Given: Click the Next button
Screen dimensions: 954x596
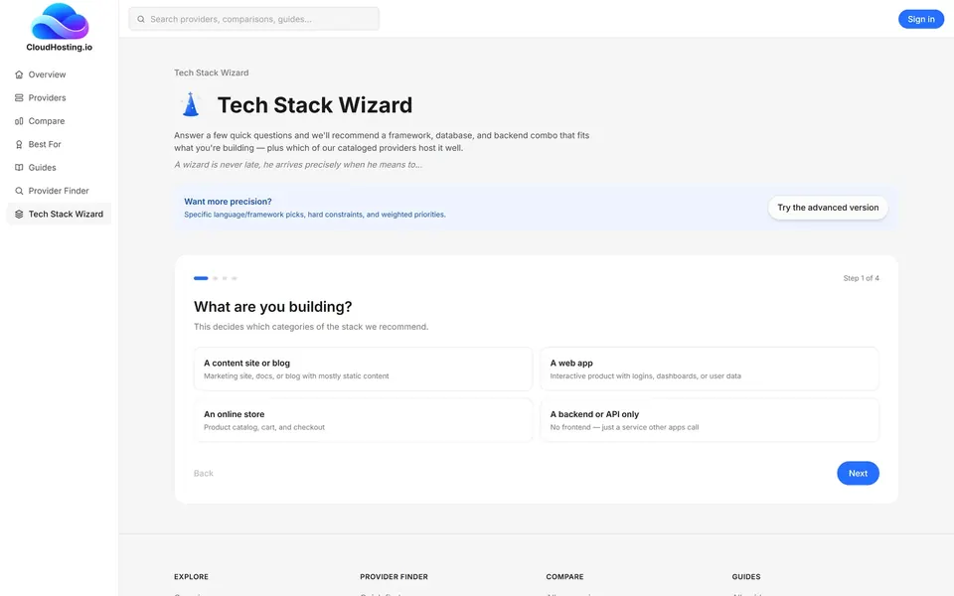Looking at the screenshot, I should click(858, 473).
